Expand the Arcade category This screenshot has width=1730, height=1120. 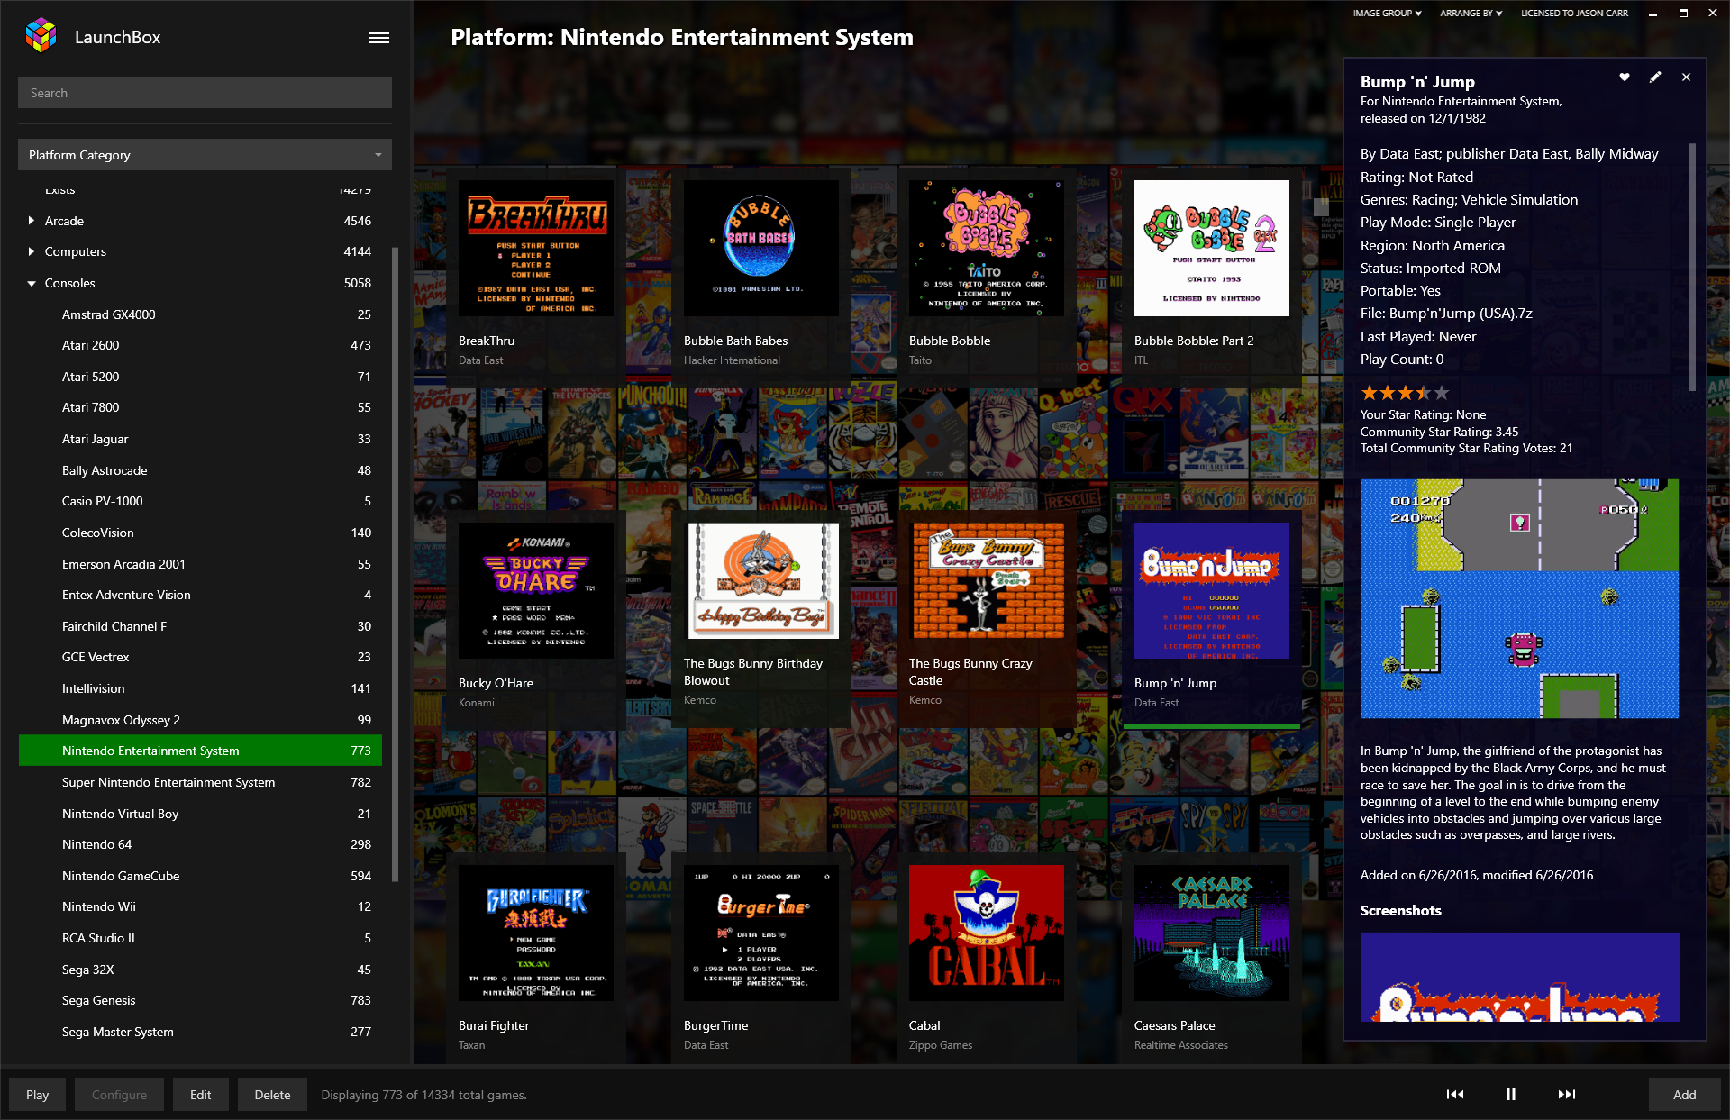tap(32, 221)
